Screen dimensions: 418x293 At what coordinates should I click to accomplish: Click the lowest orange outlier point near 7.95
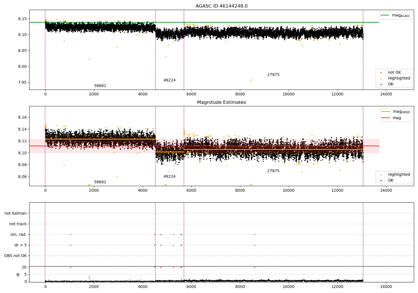251,80
